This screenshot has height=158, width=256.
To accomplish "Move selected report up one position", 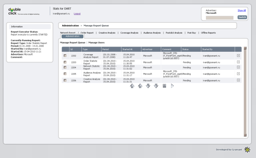I will (x=140, y=86).
